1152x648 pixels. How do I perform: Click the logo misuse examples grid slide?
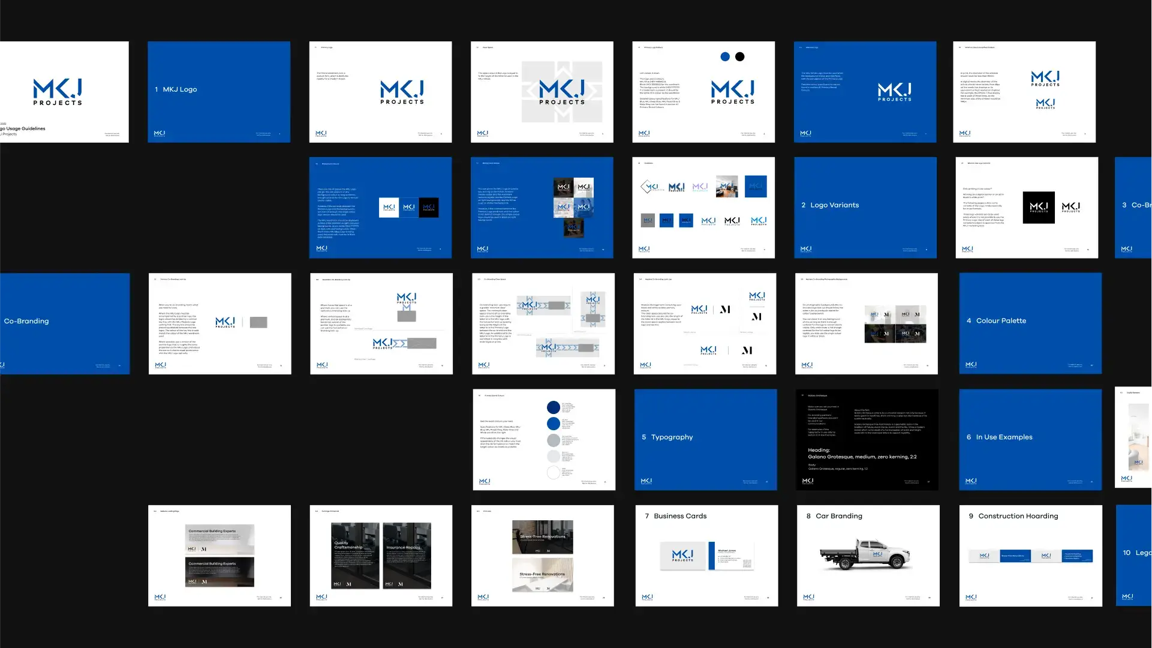[x=703, y=208]
